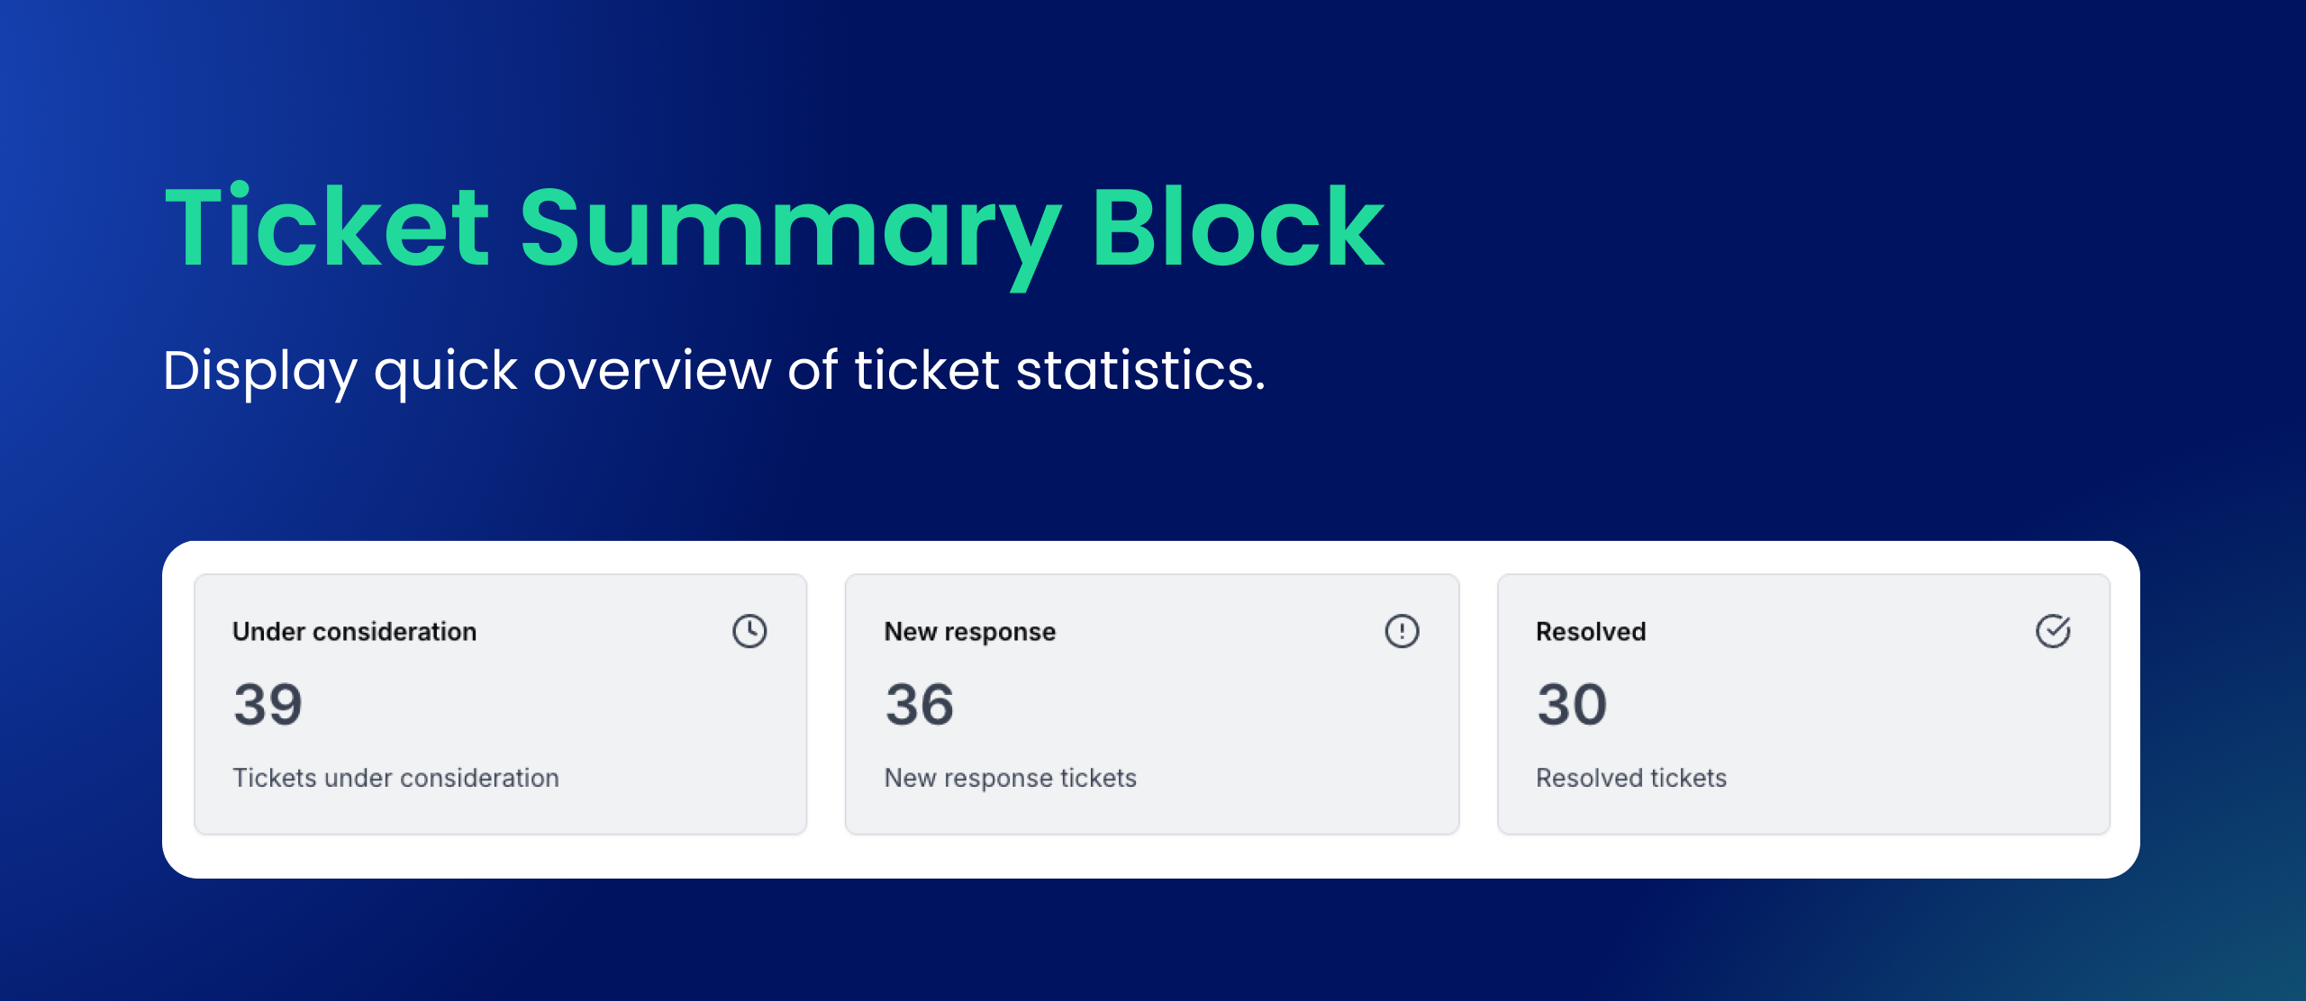Select the Under consideration card
2306x1001 pixels.
point(501,711)
